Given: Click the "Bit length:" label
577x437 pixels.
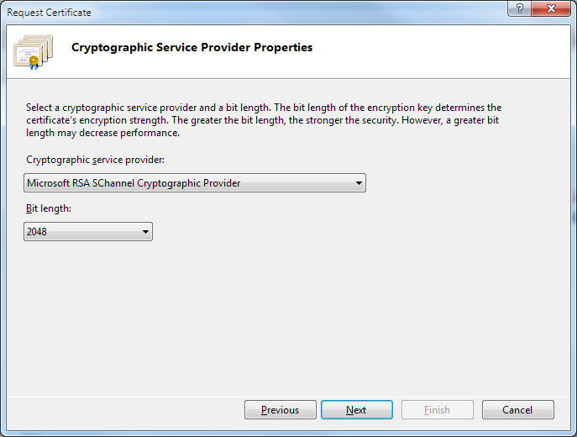Looking at the screenshot, I should (49, 209).
